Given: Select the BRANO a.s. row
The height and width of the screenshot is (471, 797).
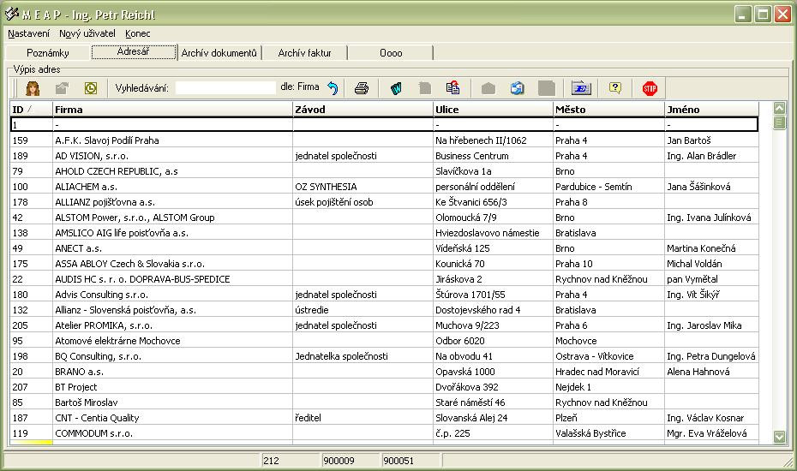Looking at the screenshot, I should [x=384, y=372].
